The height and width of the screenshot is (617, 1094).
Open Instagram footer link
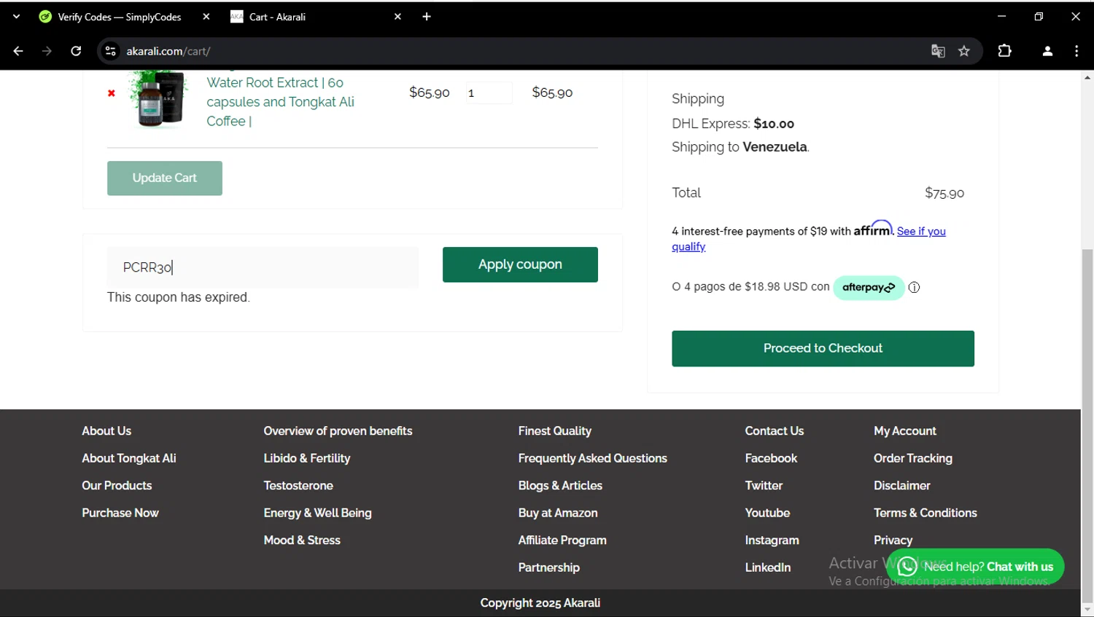(772, 541)
